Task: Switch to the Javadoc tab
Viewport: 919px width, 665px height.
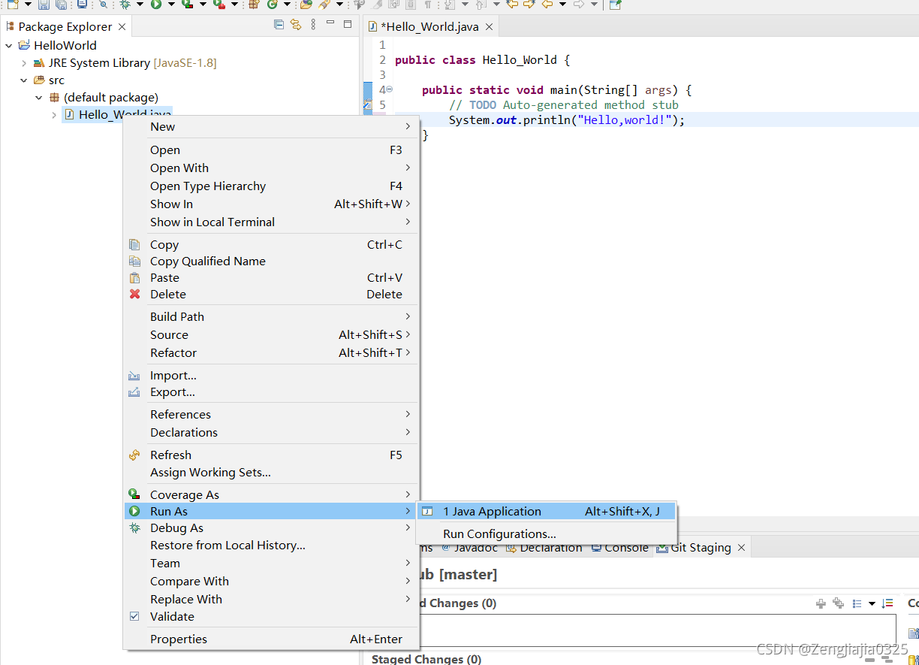Action: [x=470, y=548]
